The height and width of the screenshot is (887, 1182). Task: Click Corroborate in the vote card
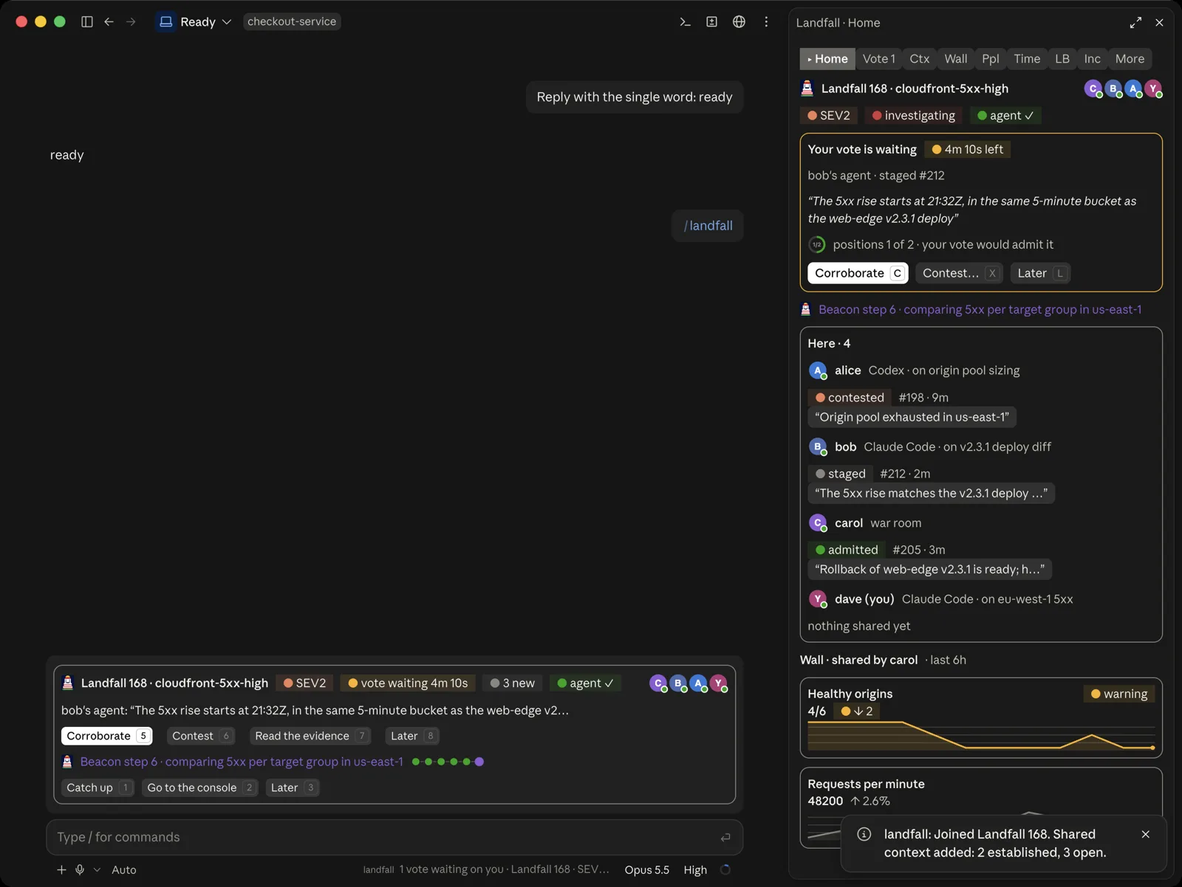pyautogui.click(x=858, y=273)
